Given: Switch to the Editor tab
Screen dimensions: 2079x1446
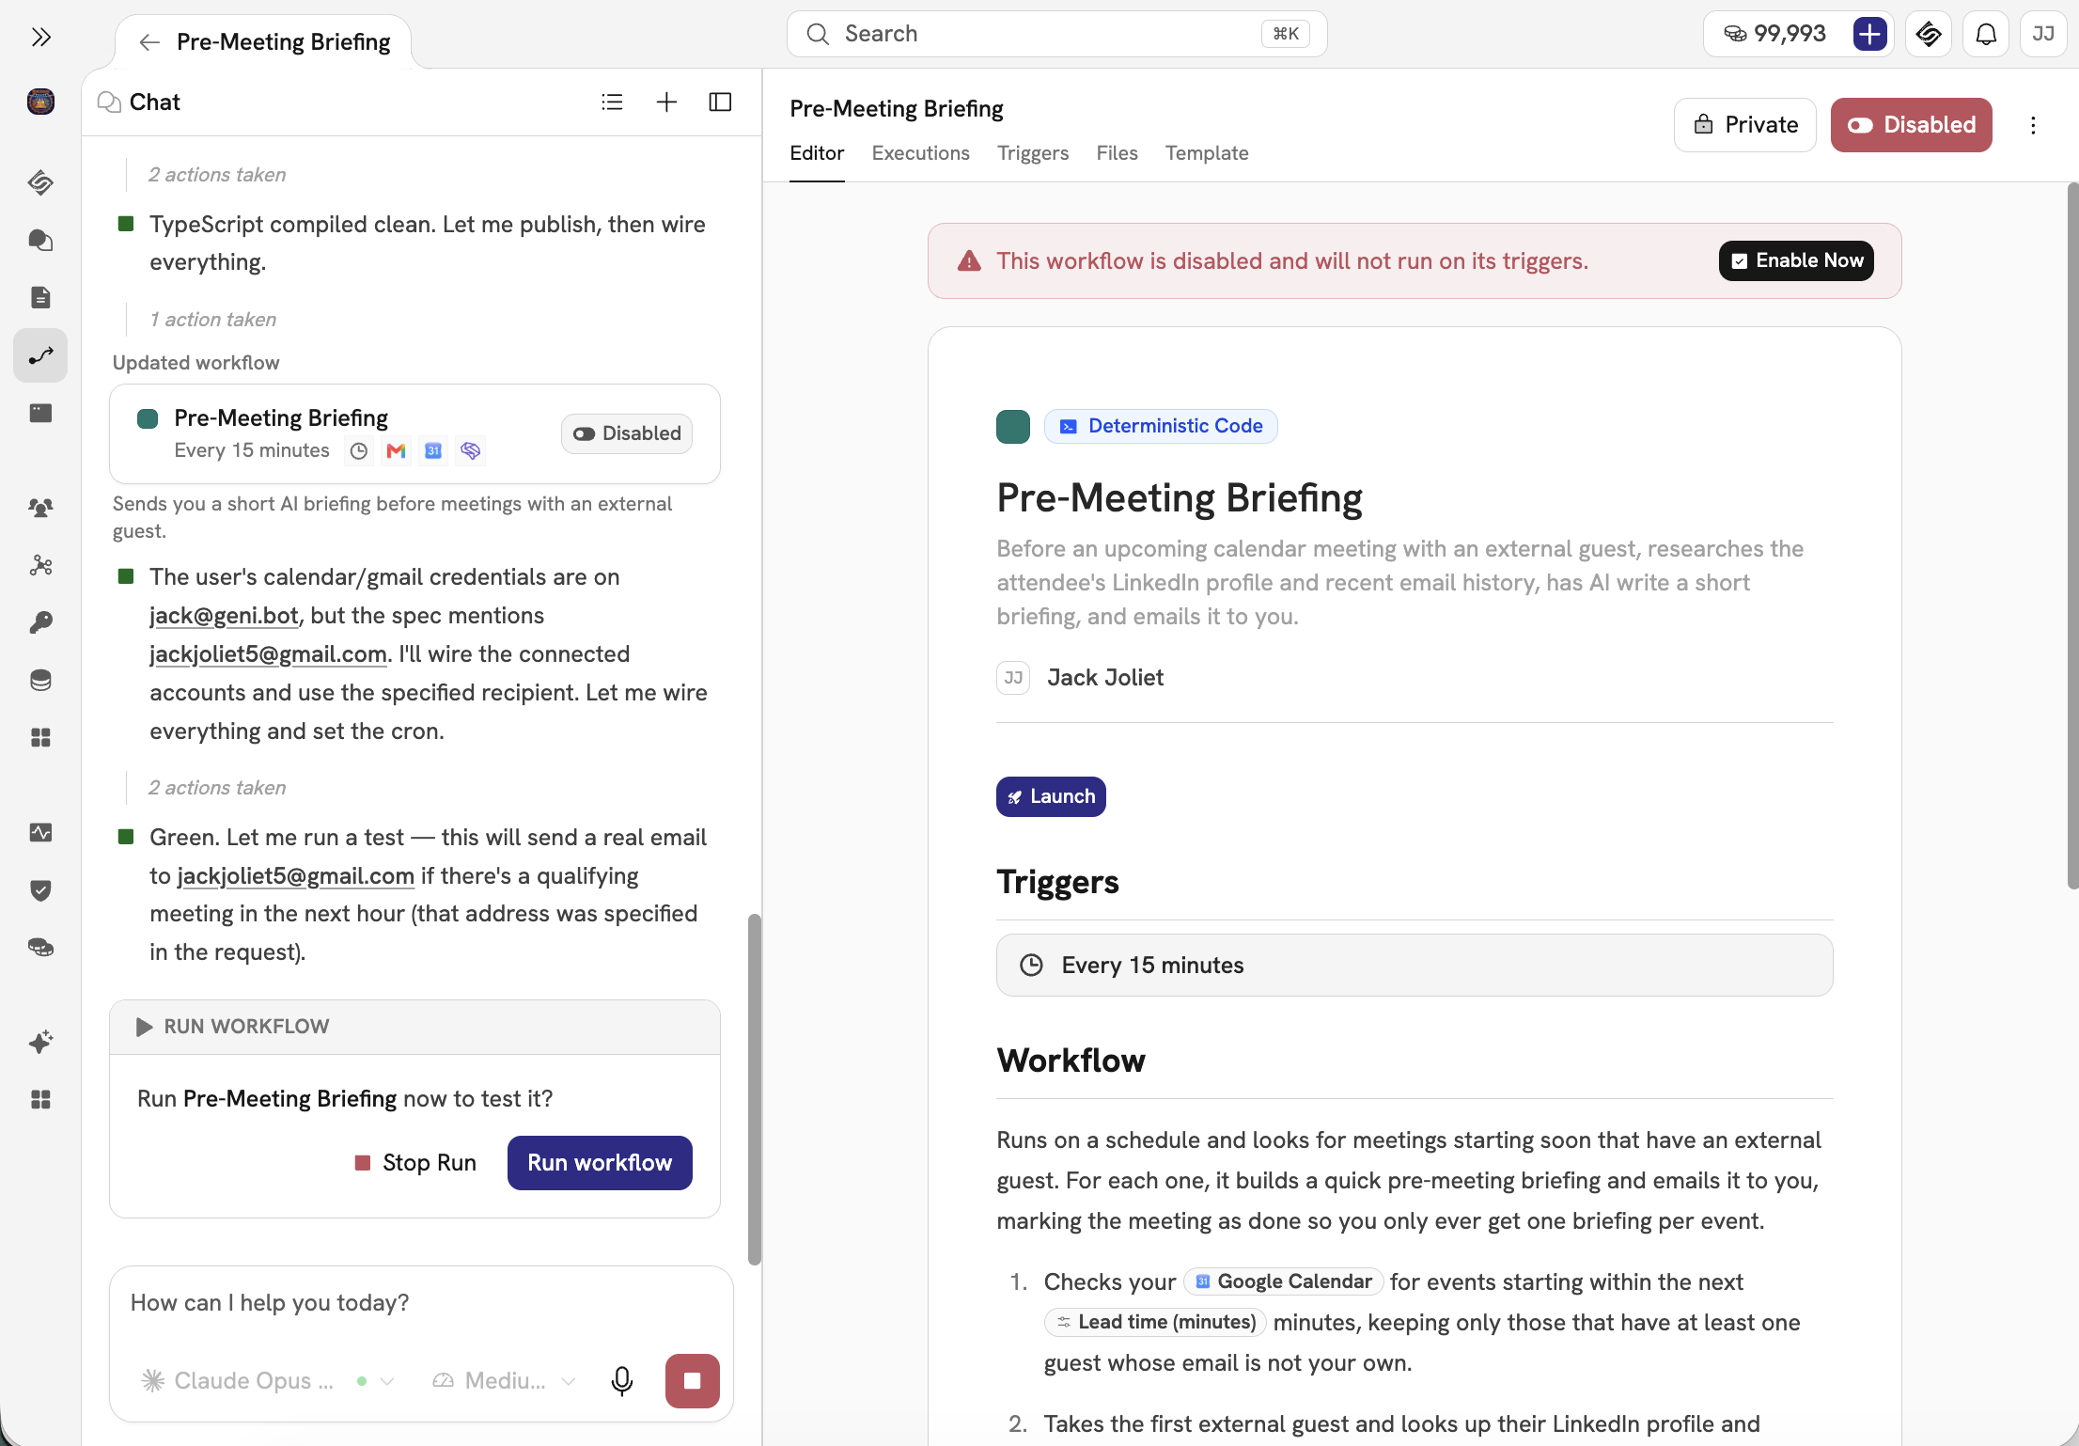Looking at the screenshot, I should point(817,153).
